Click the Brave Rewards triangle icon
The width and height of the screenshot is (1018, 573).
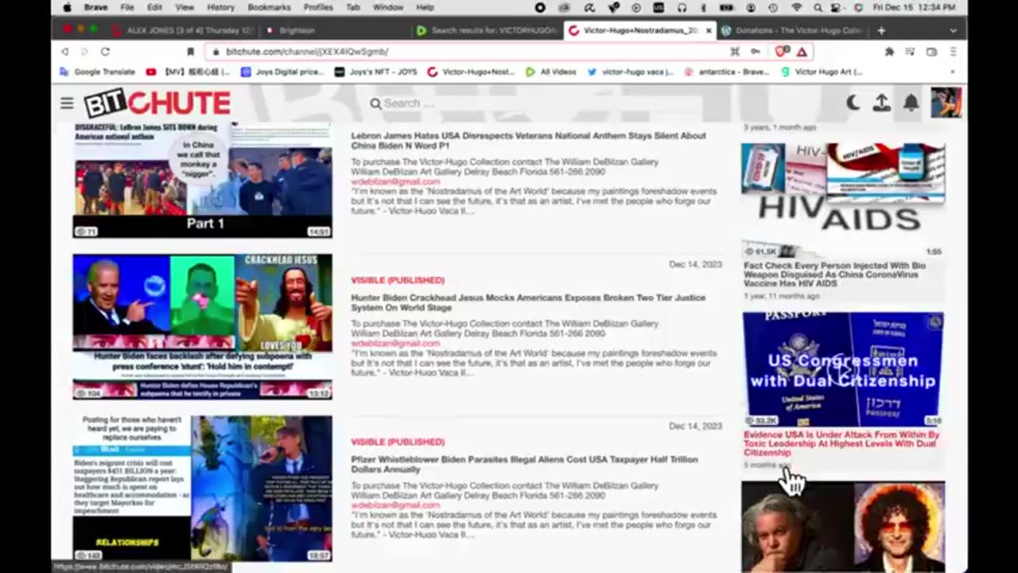pyautogui.click(x=802, y=52)
